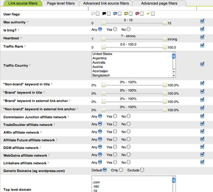Select No for WebGains affiliate network
The width and height of the screenshot is (213, 192).
click(129, 155)
